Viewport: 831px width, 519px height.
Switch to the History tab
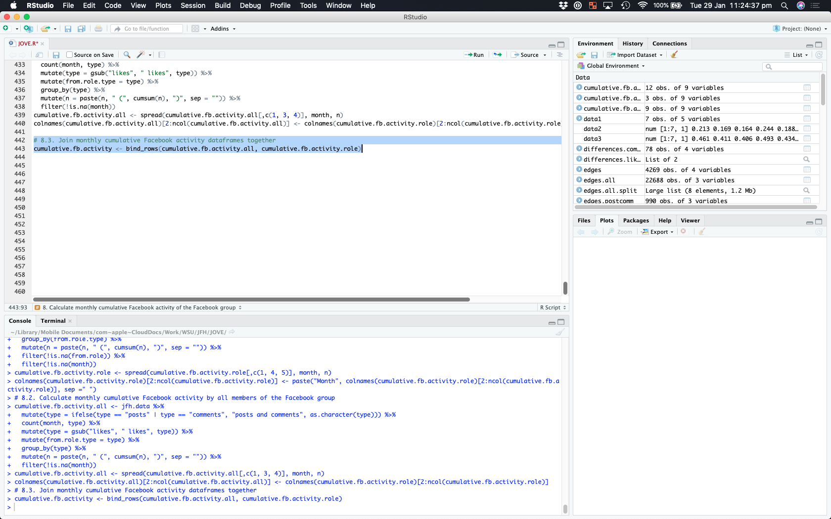tap(632, 43)
